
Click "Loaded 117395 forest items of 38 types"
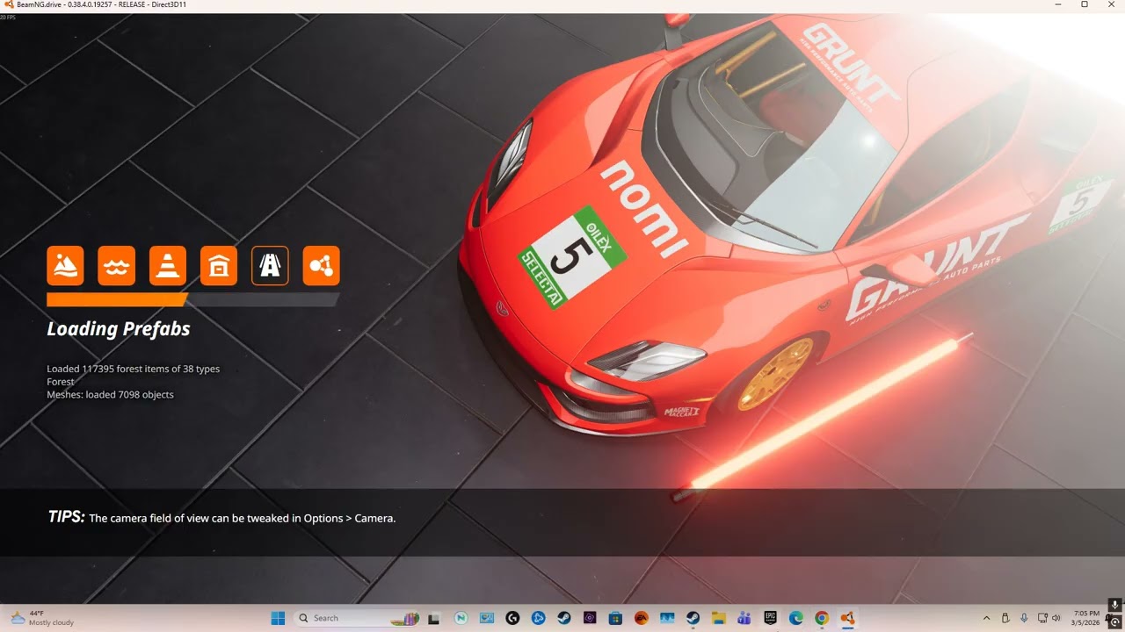pos(134,369)
